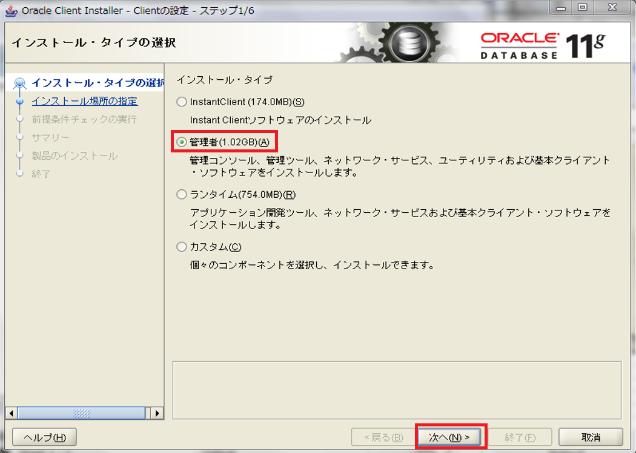Close the Oracle Client Installer window
The height and width of the screenshot is (453, 636).
coord(613,7)
